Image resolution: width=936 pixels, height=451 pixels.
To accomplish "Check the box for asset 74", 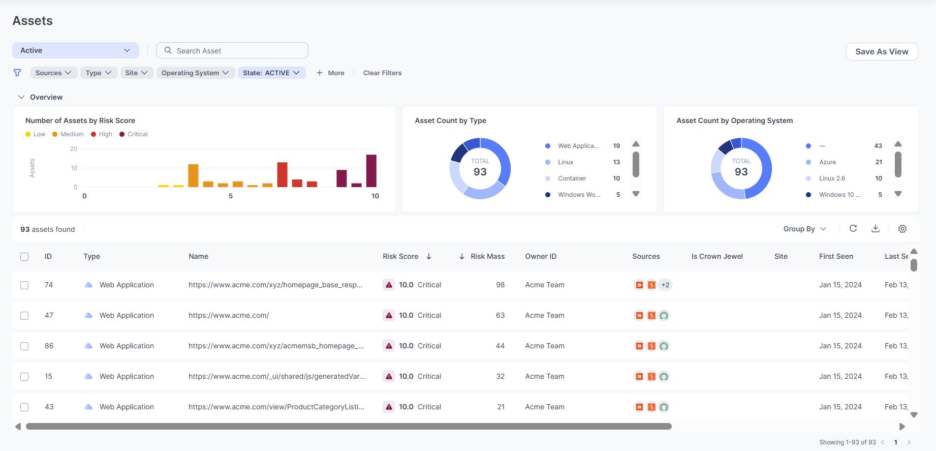I will 24,285.
